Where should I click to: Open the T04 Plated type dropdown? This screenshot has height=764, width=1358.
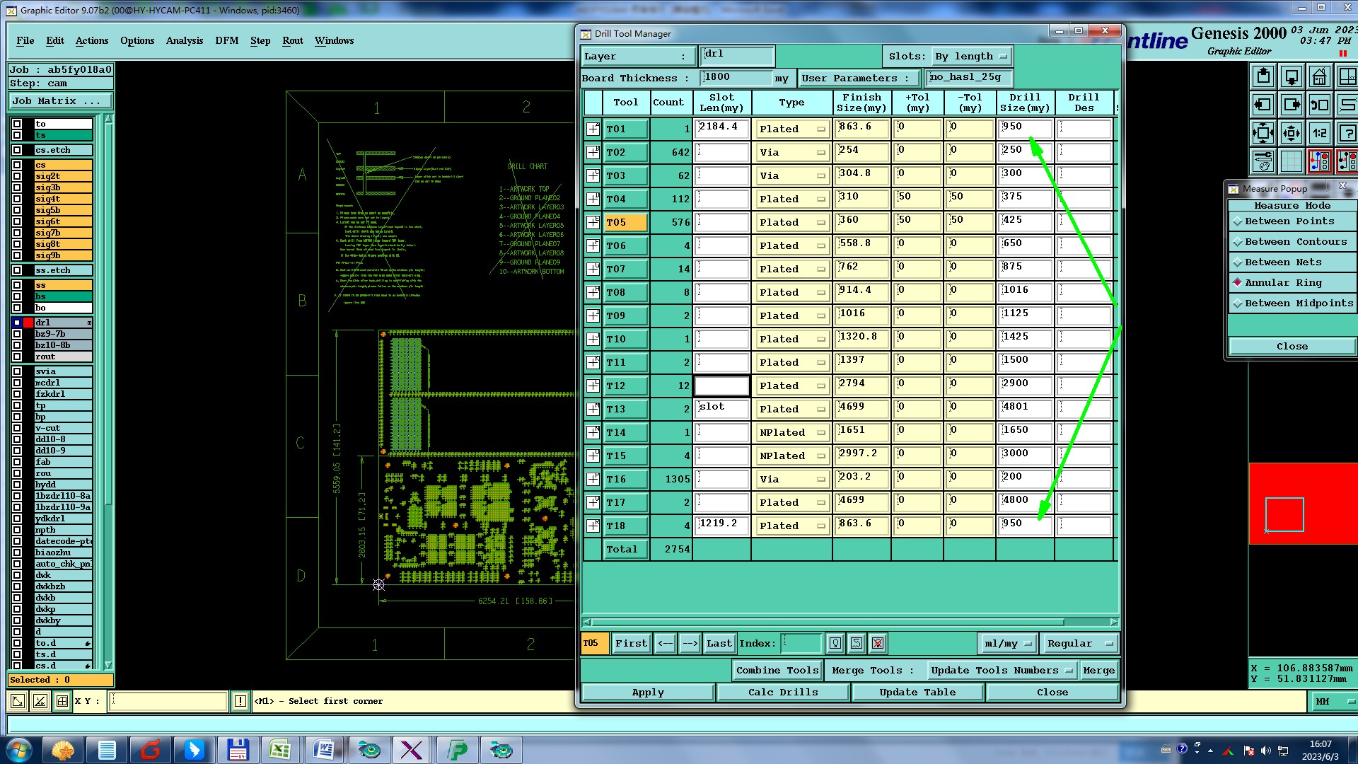click(x=791, y=199)
